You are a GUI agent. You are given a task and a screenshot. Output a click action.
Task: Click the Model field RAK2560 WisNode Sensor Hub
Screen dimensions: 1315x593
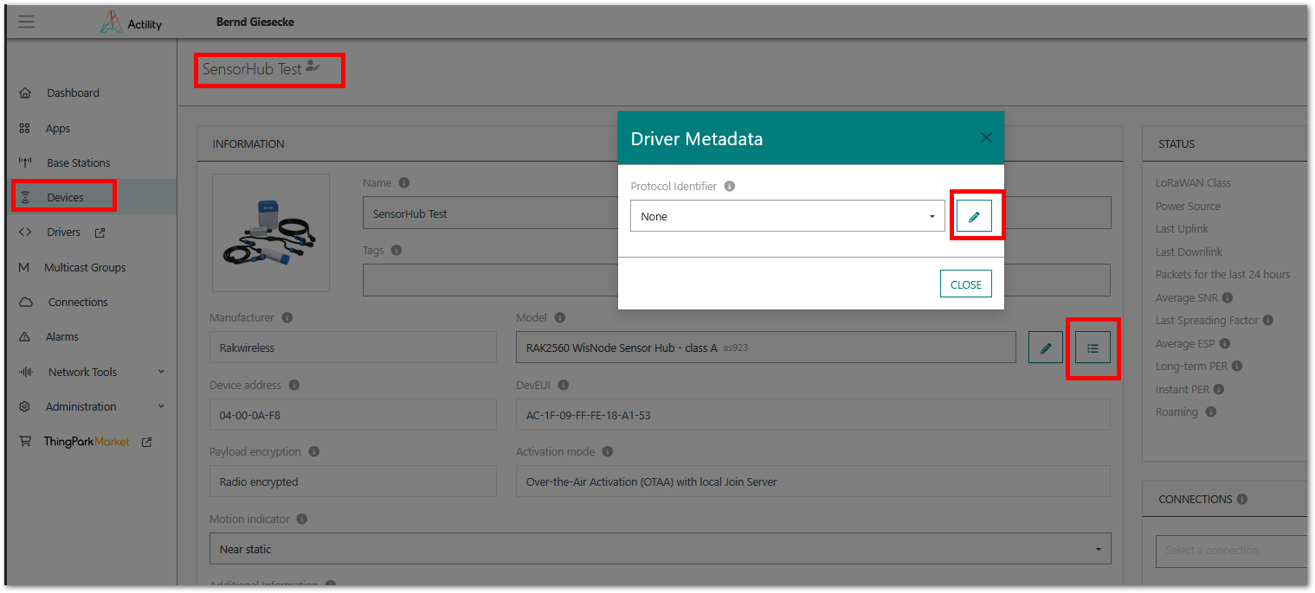(766, 348)
